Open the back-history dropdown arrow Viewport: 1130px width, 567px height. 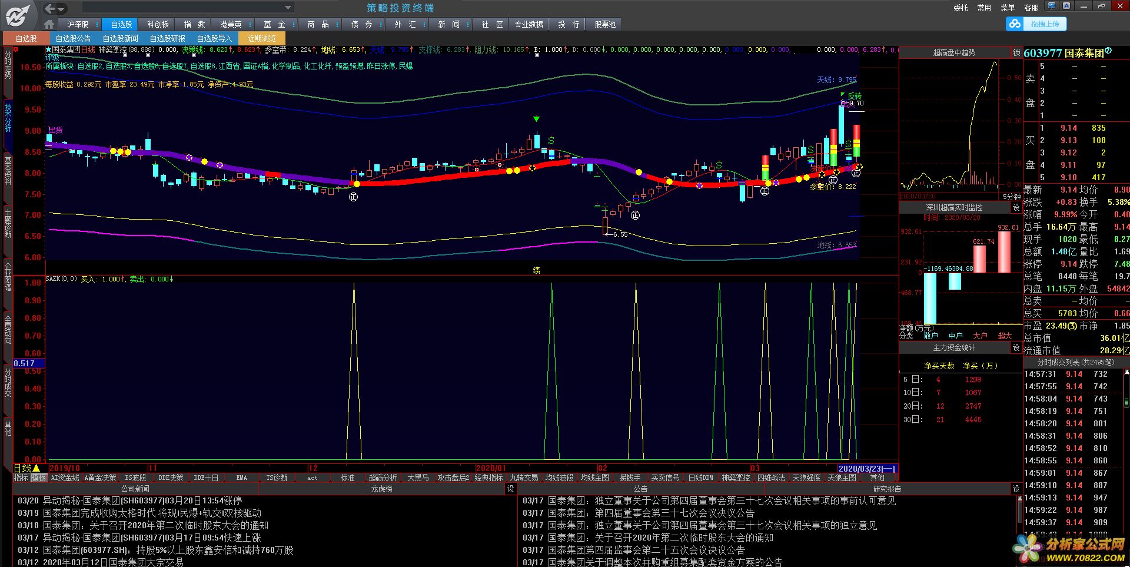click(61, 9)
